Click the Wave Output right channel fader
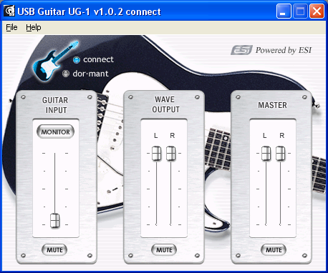Screen dimensions: 328x273 [170, 154]
